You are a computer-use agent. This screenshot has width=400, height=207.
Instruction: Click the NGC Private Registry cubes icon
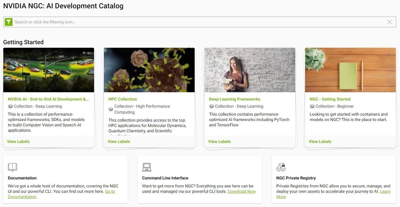pos(281,167)
